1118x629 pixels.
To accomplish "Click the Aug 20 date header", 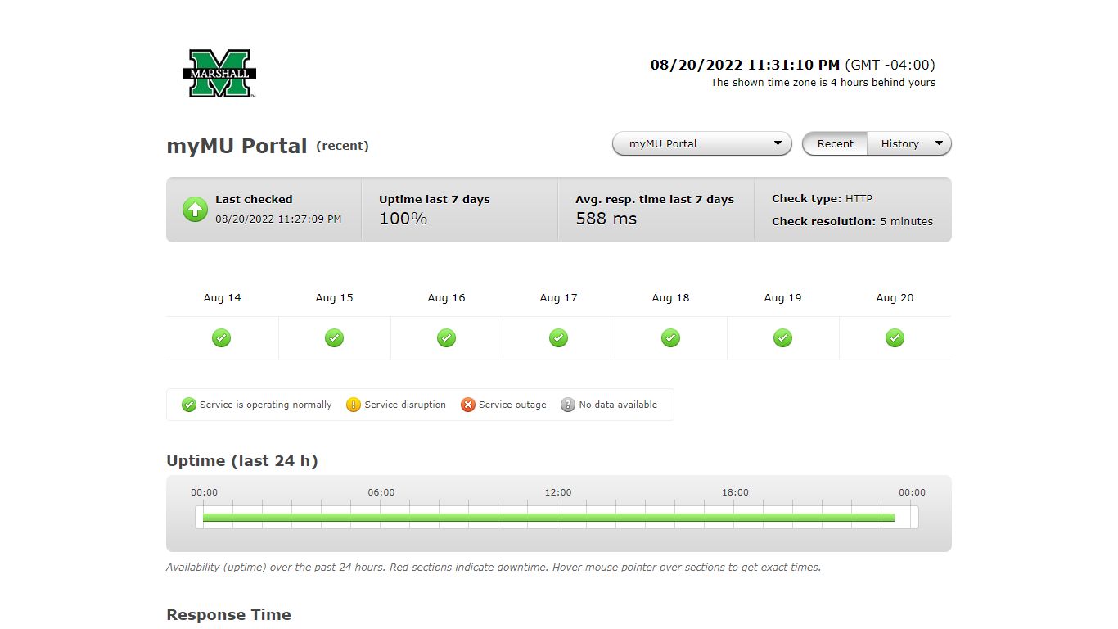I will pyautogui.click(x=895, y=298).
